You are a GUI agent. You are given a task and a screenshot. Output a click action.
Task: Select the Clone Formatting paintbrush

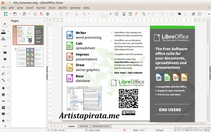pos(77,14)
